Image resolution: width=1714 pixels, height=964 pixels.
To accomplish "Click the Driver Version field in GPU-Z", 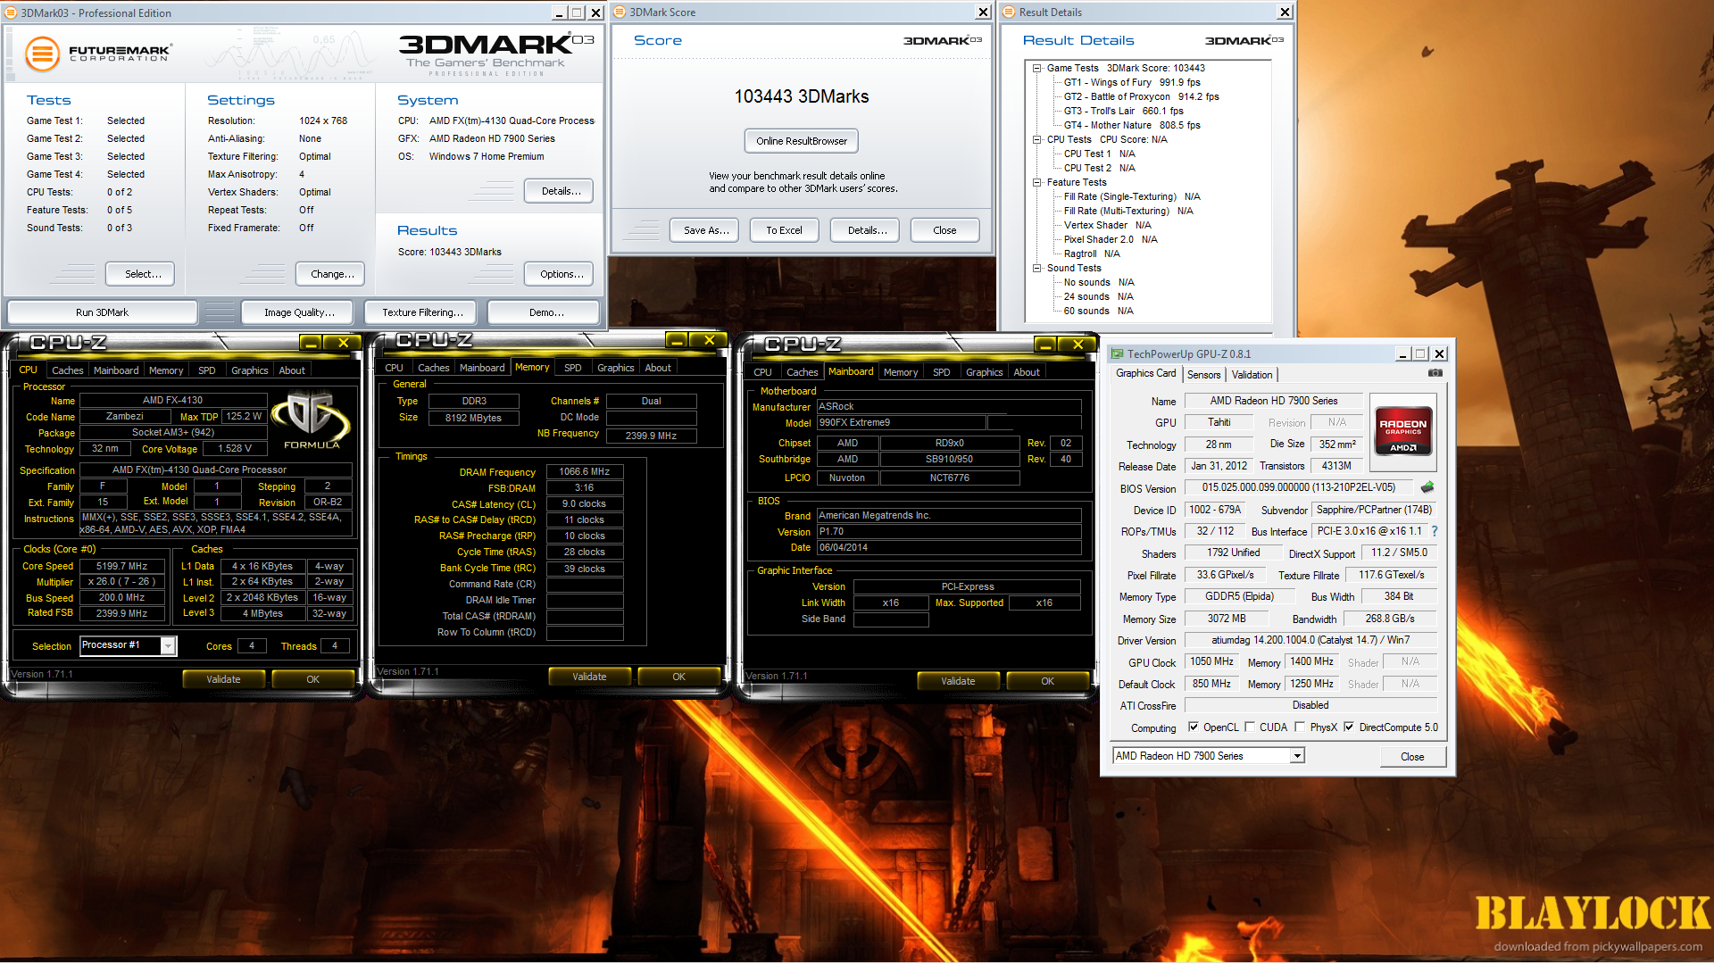I will [x=1310, y=640].
